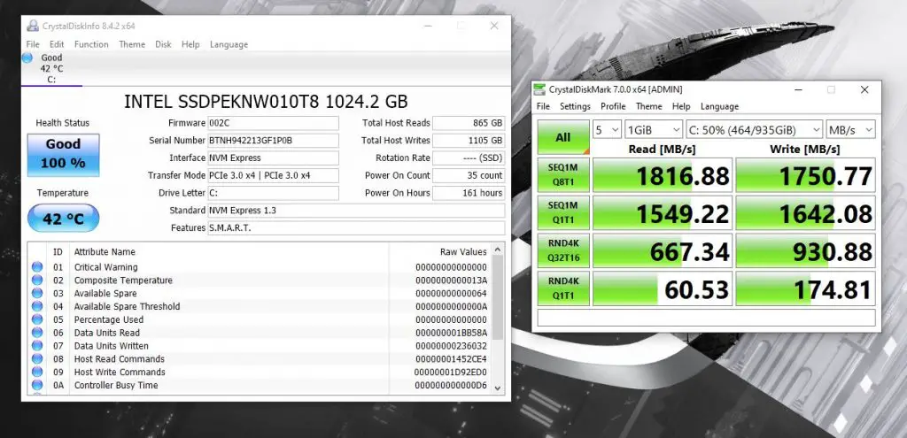Click status orb of Data Units Read row
Screen dimensions: 907x438
click(37, 333)
